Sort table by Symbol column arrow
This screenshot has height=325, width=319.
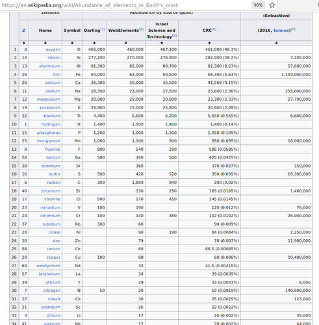[72, 43]
